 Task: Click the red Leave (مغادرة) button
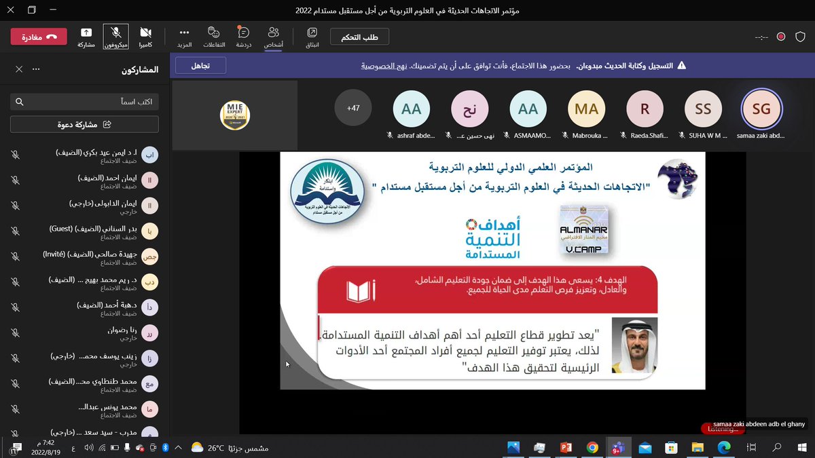(39, 37)
